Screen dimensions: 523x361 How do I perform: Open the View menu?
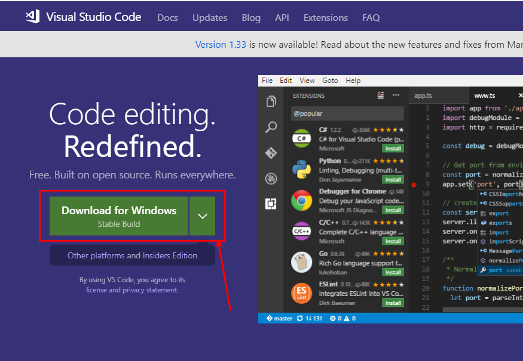pos(307,81)
